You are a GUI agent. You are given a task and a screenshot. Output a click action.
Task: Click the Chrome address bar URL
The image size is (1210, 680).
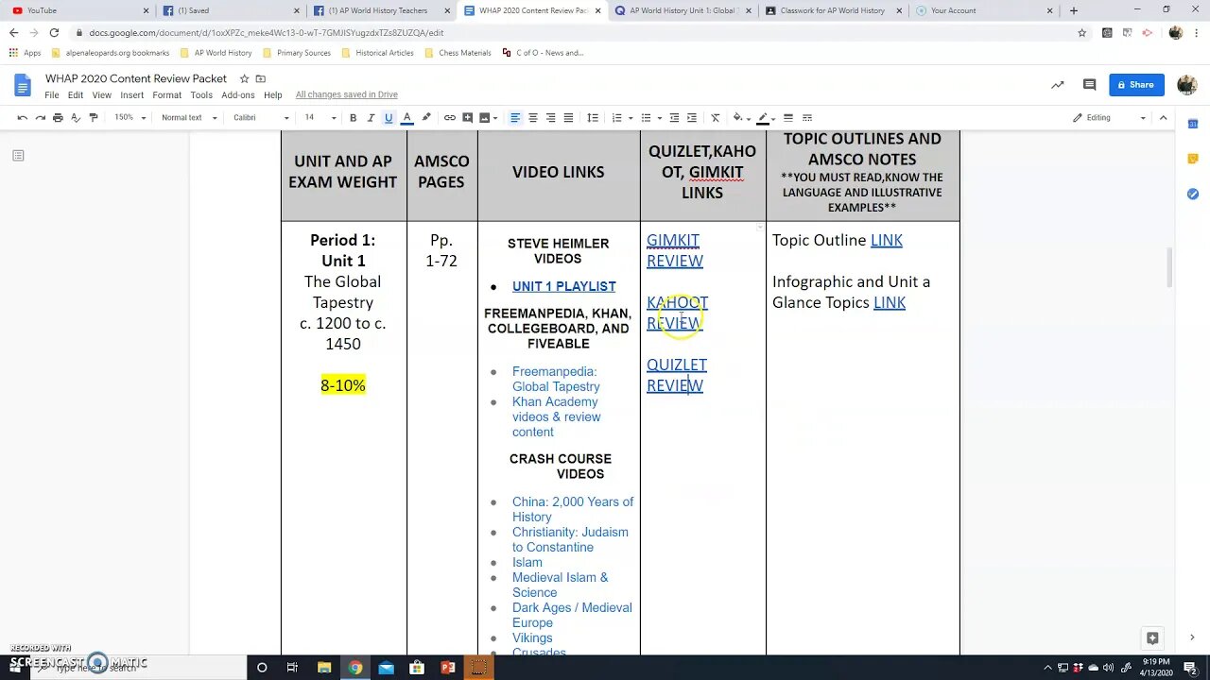(x=267, y=32)
